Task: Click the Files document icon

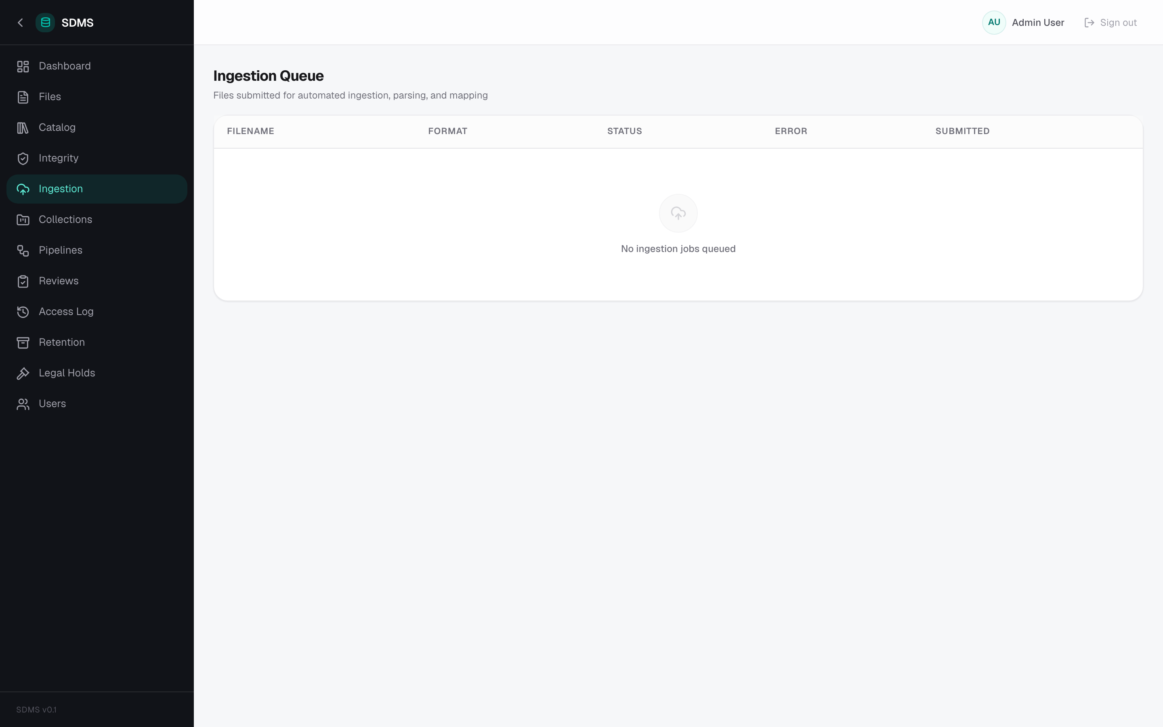Action: pyautogui.click(x=23, y=97)
